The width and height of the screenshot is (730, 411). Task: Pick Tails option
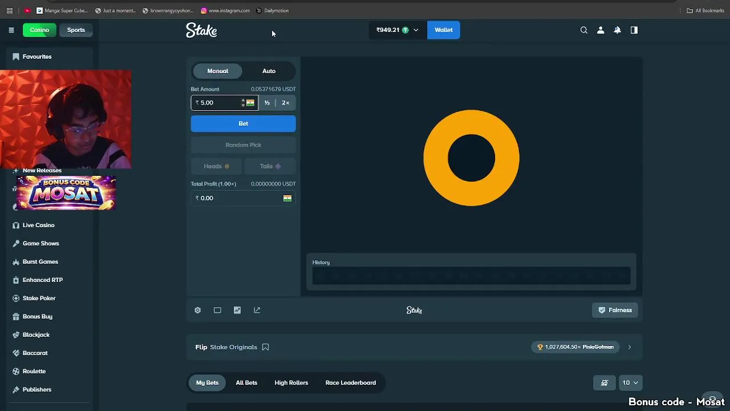click(x=270, y=166)
